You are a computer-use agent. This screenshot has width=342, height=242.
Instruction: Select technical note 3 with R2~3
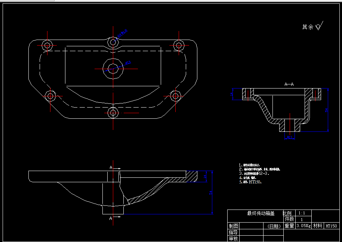coord(254,174)
